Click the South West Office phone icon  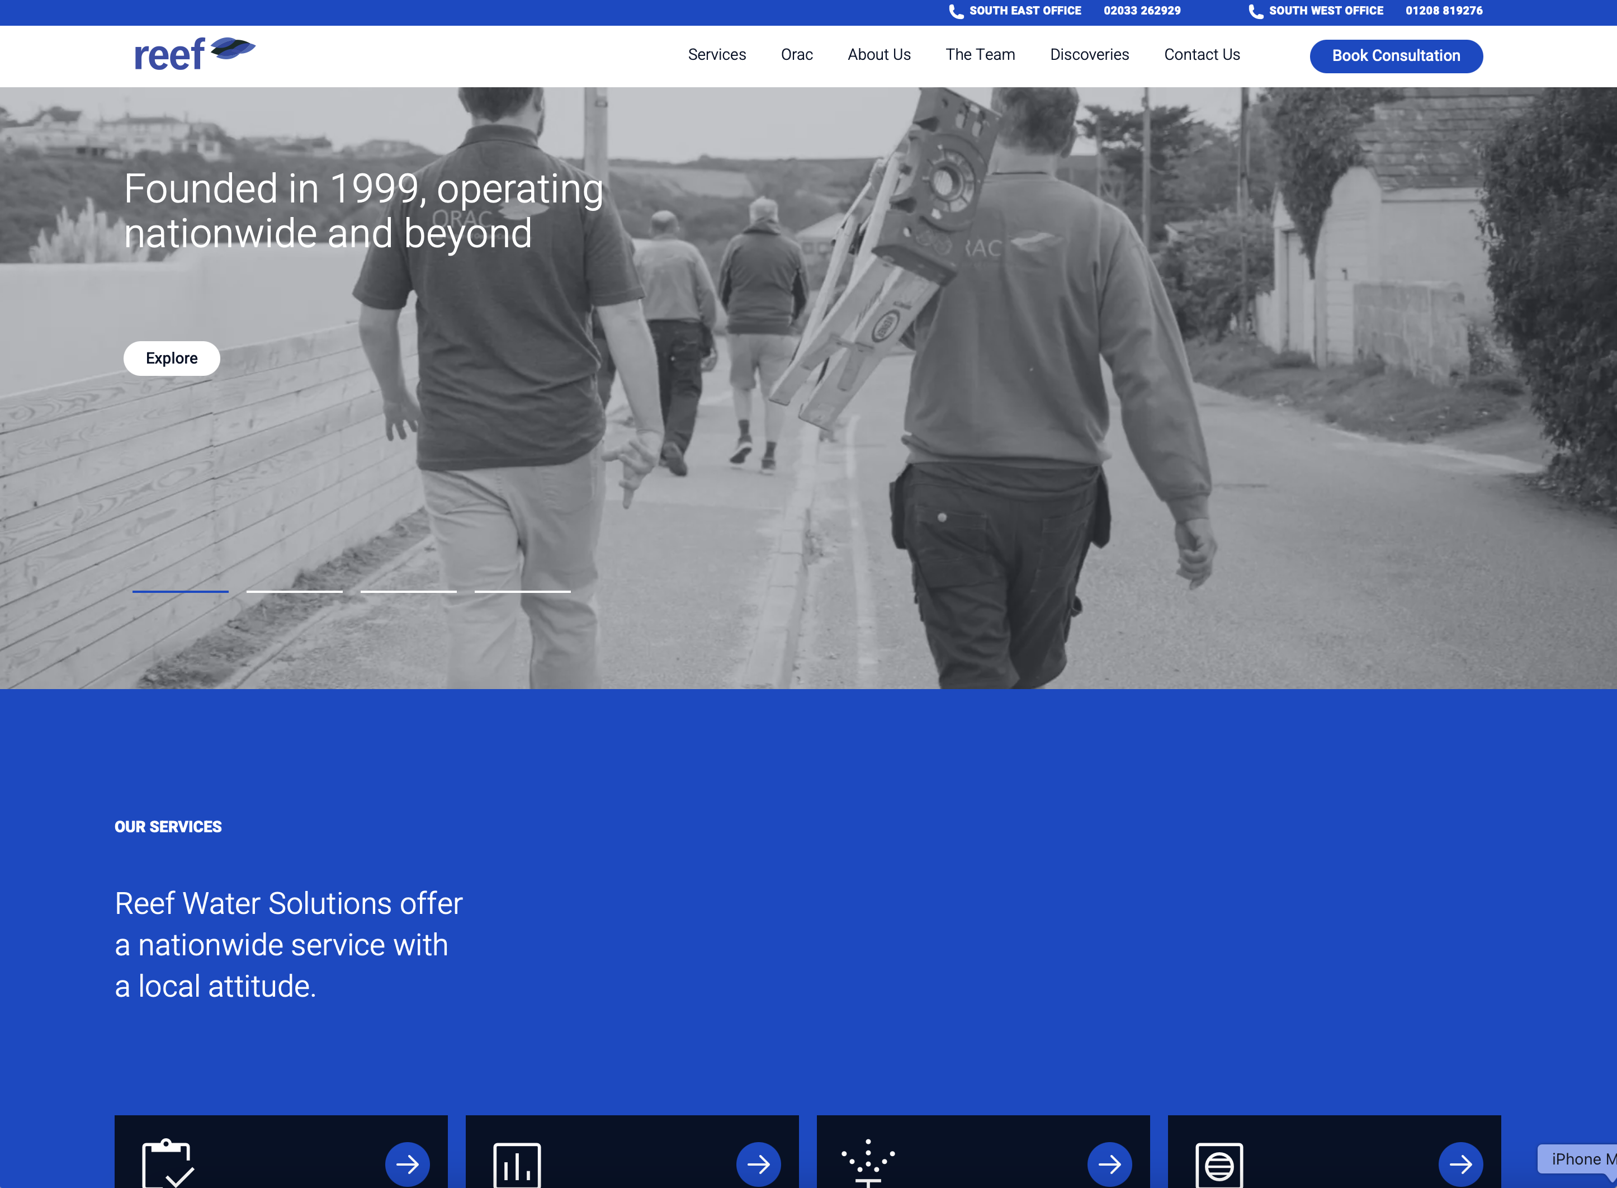tap(1255, 11)
